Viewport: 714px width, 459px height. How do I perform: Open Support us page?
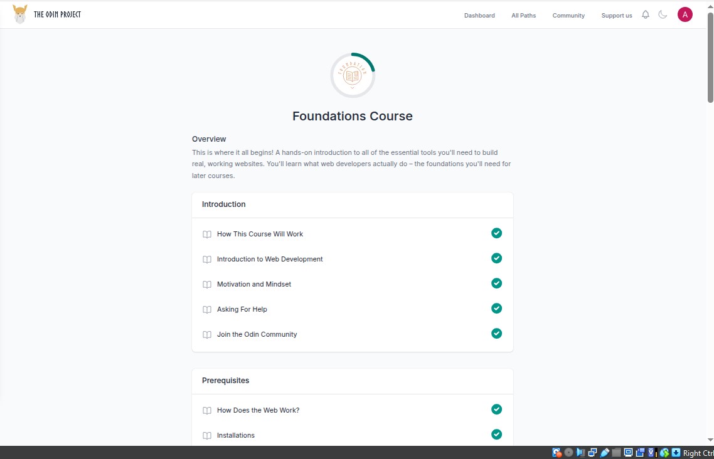point(617,16)
